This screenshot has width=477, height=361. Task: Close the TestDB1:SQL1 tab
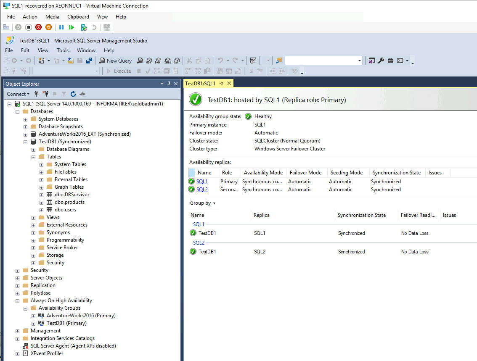point(229,84)
